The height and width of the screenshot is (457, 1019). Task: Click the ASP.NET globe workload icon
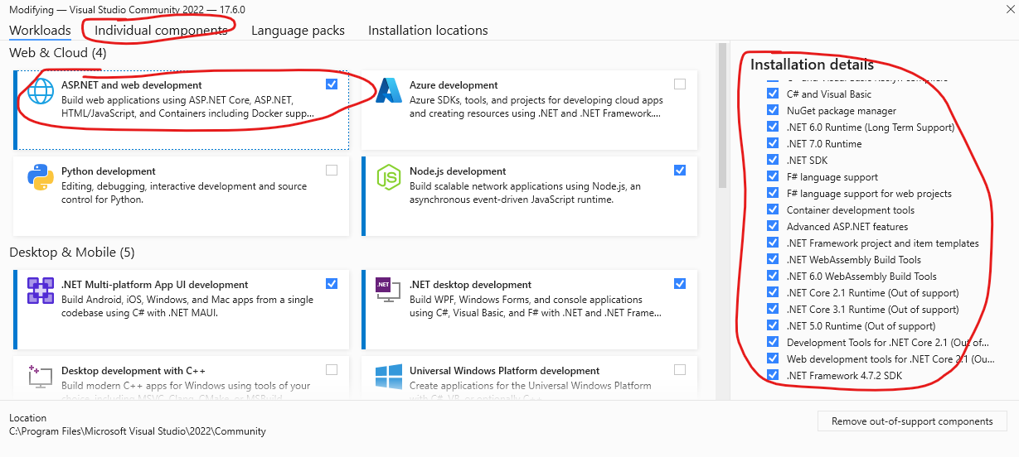click(41, 91)
